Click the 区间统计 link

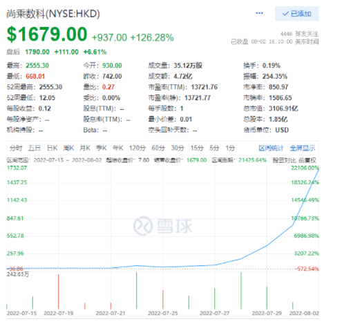pos(271,148)
